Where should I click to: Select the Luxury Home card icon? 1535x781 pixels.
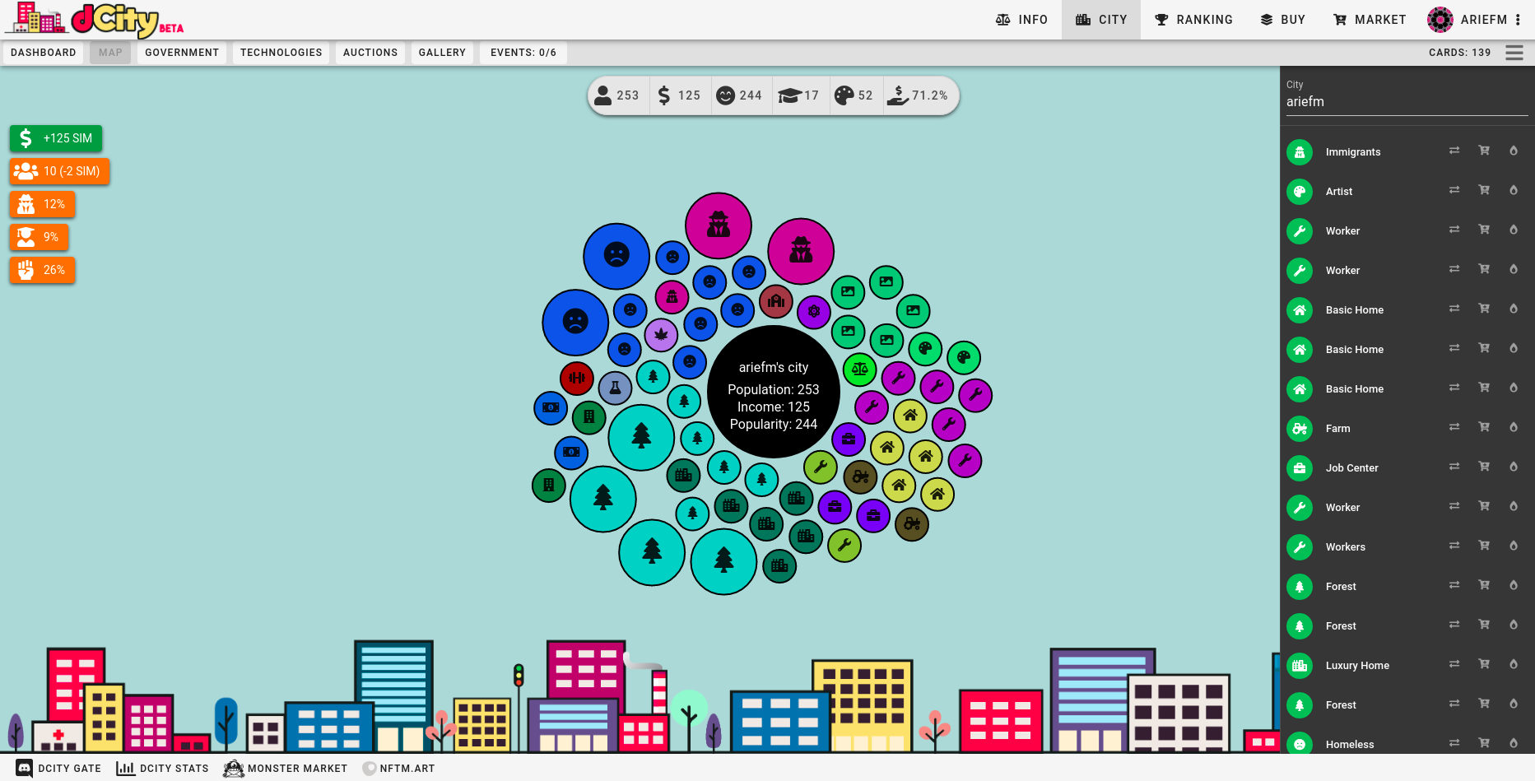click(x=1300, y=666)
